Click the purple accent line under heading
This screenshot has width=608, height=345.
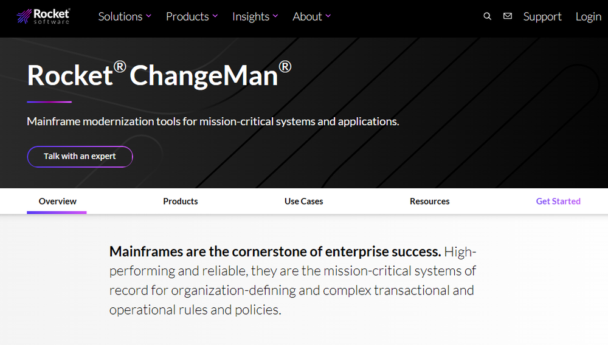coord(49,102)
